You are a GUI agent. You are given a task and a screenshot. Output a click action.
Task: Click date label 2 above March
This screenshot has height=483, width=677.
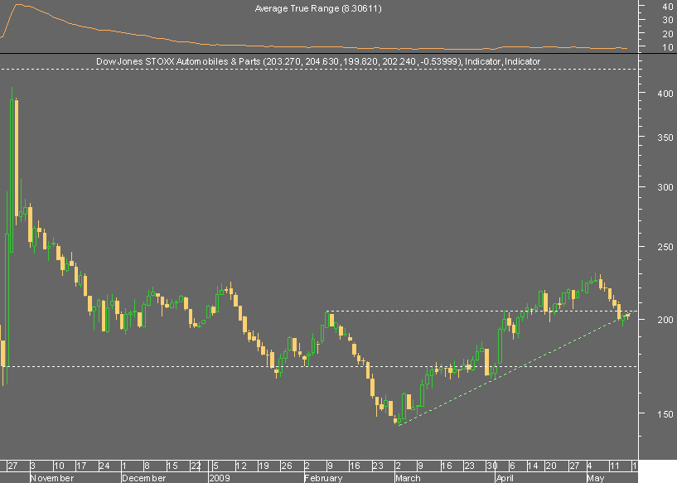tap(398, 466)
